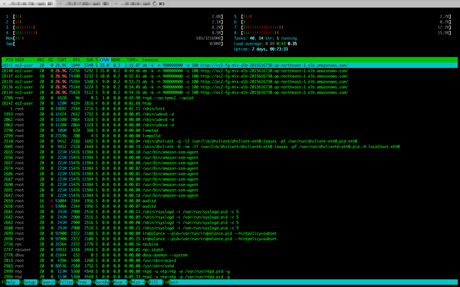Click CPU 7 usage meter bar
Screen dimensions: 460x287
tap(346, 28)
